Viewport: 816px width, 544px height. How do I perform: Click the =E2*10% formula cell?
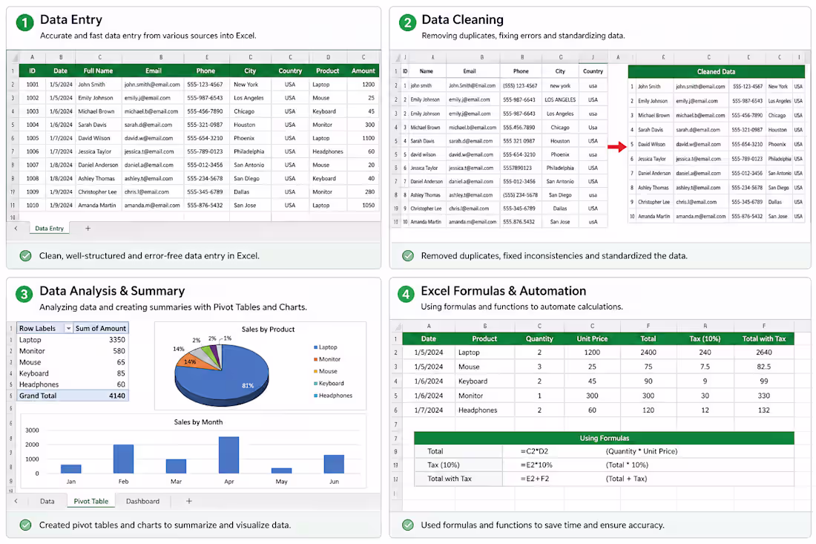(536, 465)
